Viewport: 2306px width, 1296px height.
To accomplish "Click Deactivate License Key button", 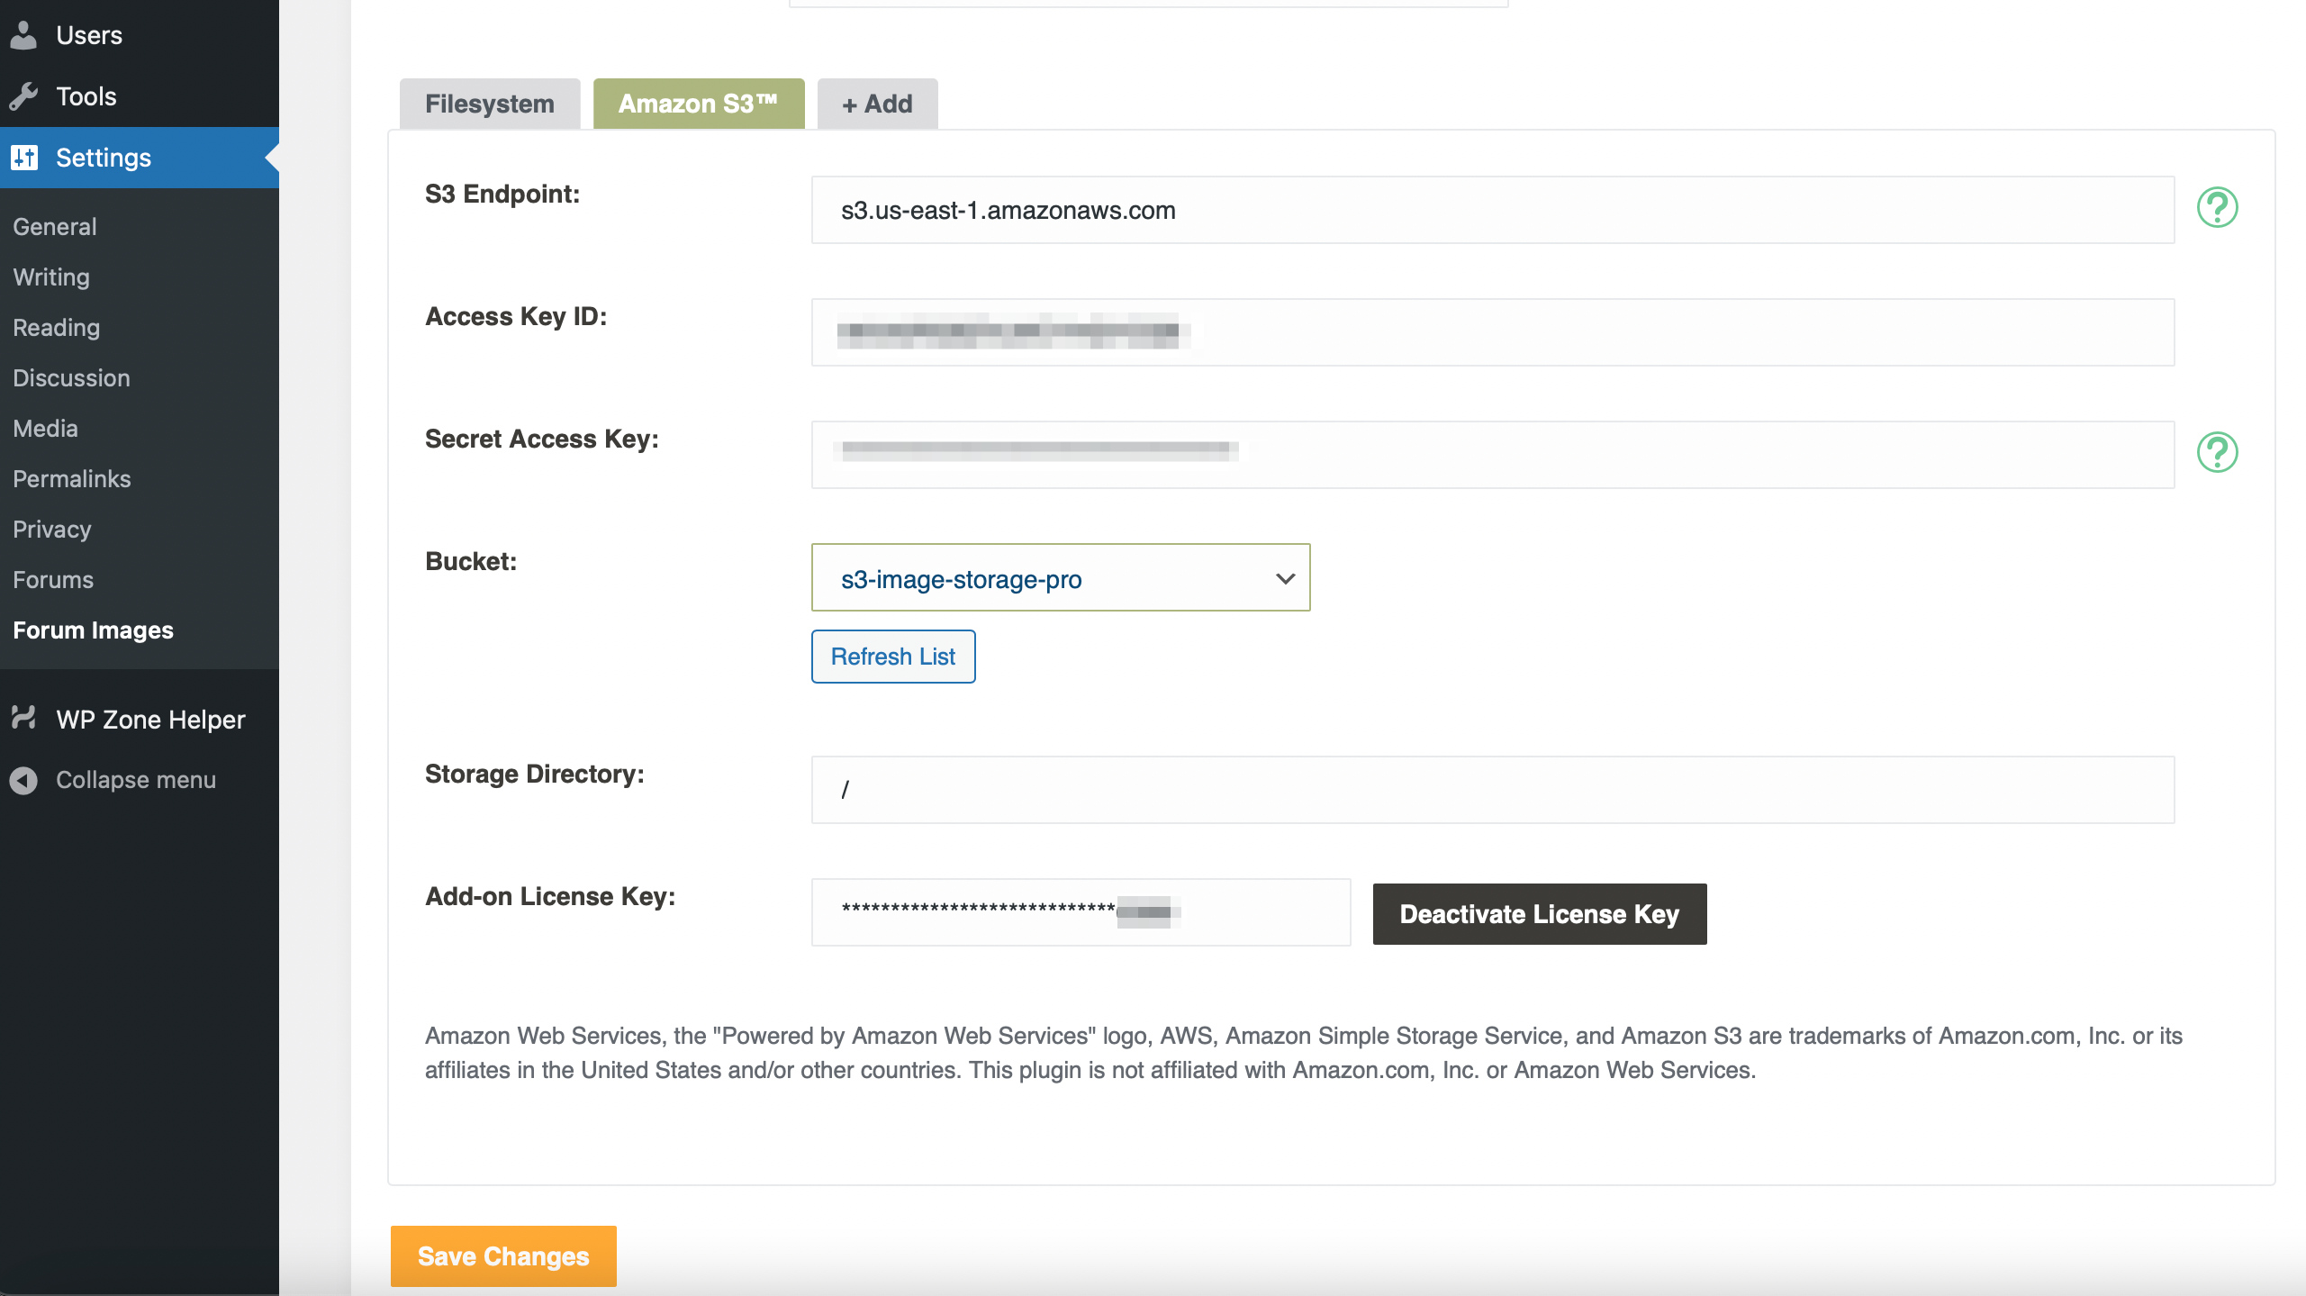I will 1540,914.
